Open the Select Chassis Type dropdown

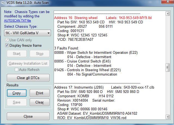click(x=28, y=33)
